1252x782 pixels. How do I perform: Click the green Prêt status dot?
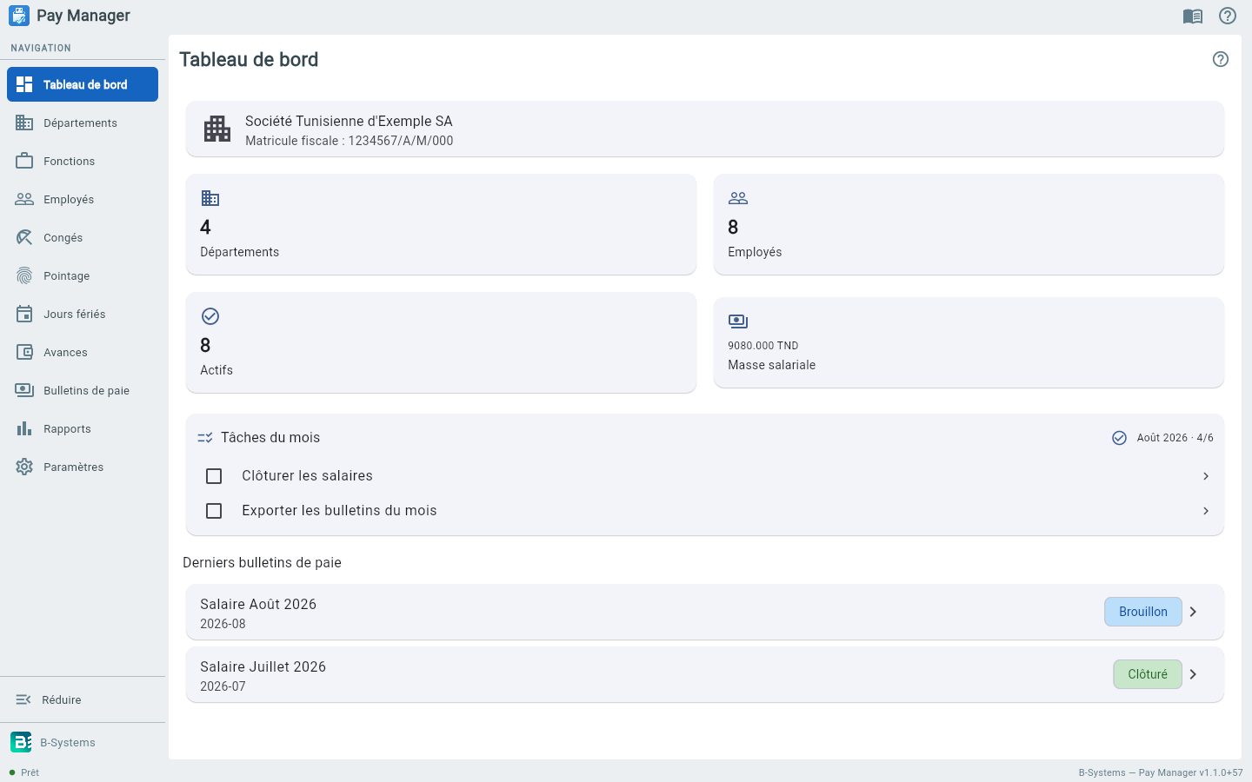(x=12, y=772)
